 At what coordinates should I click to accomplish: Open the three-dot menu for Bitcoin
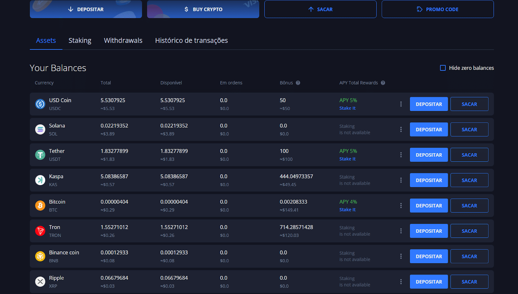pos(401,206)
